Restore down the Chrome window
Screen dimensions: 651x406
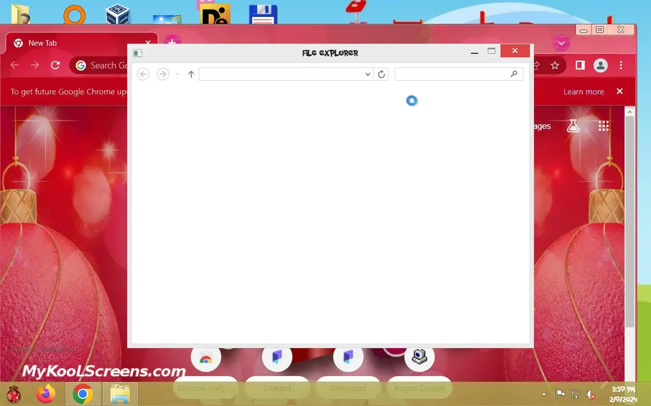[x=600, y=30]
